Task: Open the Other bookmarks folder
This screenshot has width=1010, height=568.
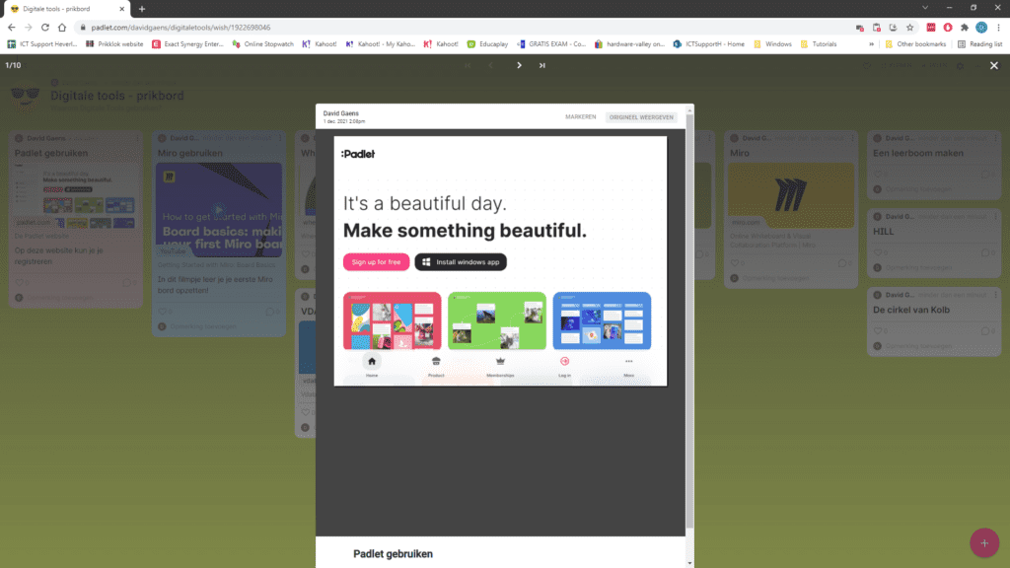Action: pyautogui.click(x=915, y=44)
